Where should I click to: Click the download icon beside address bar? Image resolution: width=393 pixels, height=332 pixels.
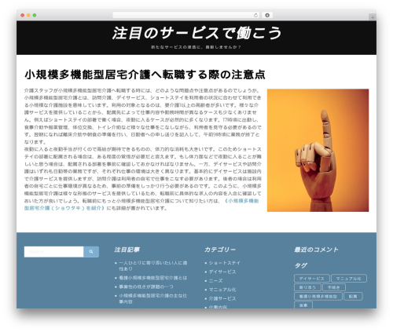pos(267,15)
